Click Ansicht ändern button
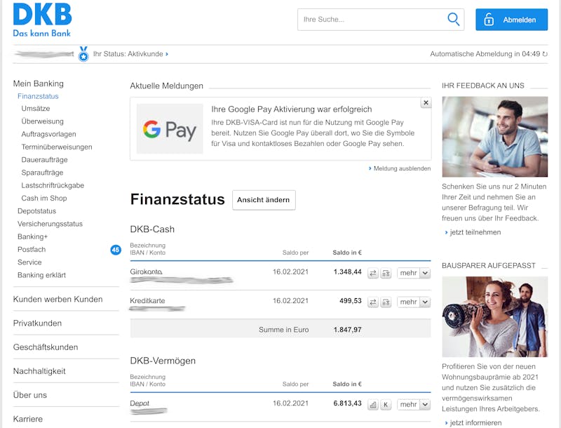Image resolution: width=561 pixels, height=428 pixels. (x=264, y=200)
